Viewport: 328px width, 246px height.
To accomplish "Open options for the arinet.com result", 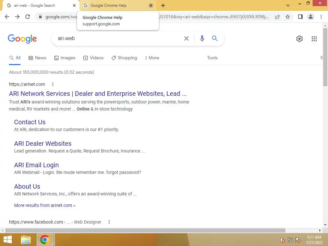I will coord(53,84).
